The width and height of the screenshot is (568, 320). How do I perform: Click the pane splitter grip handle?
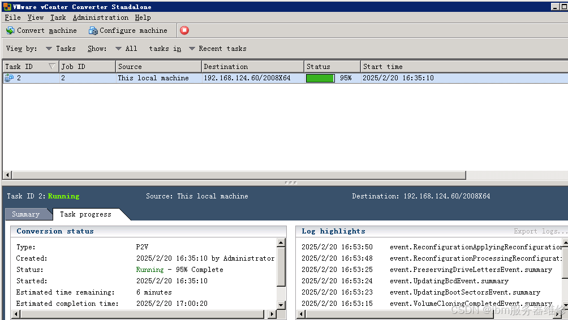[291, 183]
